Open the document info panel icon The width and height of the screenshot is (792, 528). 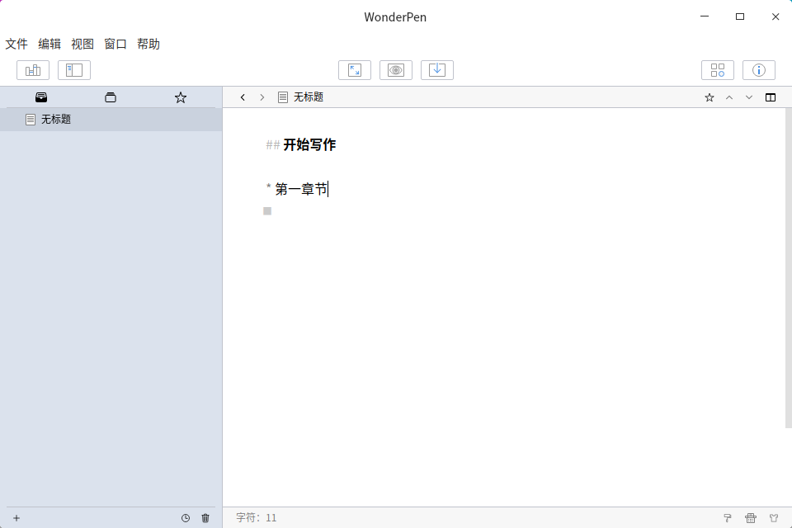coord(759,70)
